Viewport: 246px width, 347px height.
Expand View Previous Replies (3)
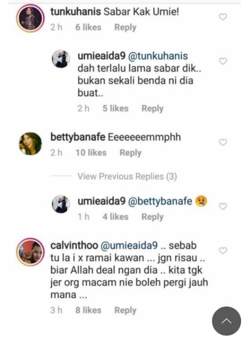click(x=127, y=176)
